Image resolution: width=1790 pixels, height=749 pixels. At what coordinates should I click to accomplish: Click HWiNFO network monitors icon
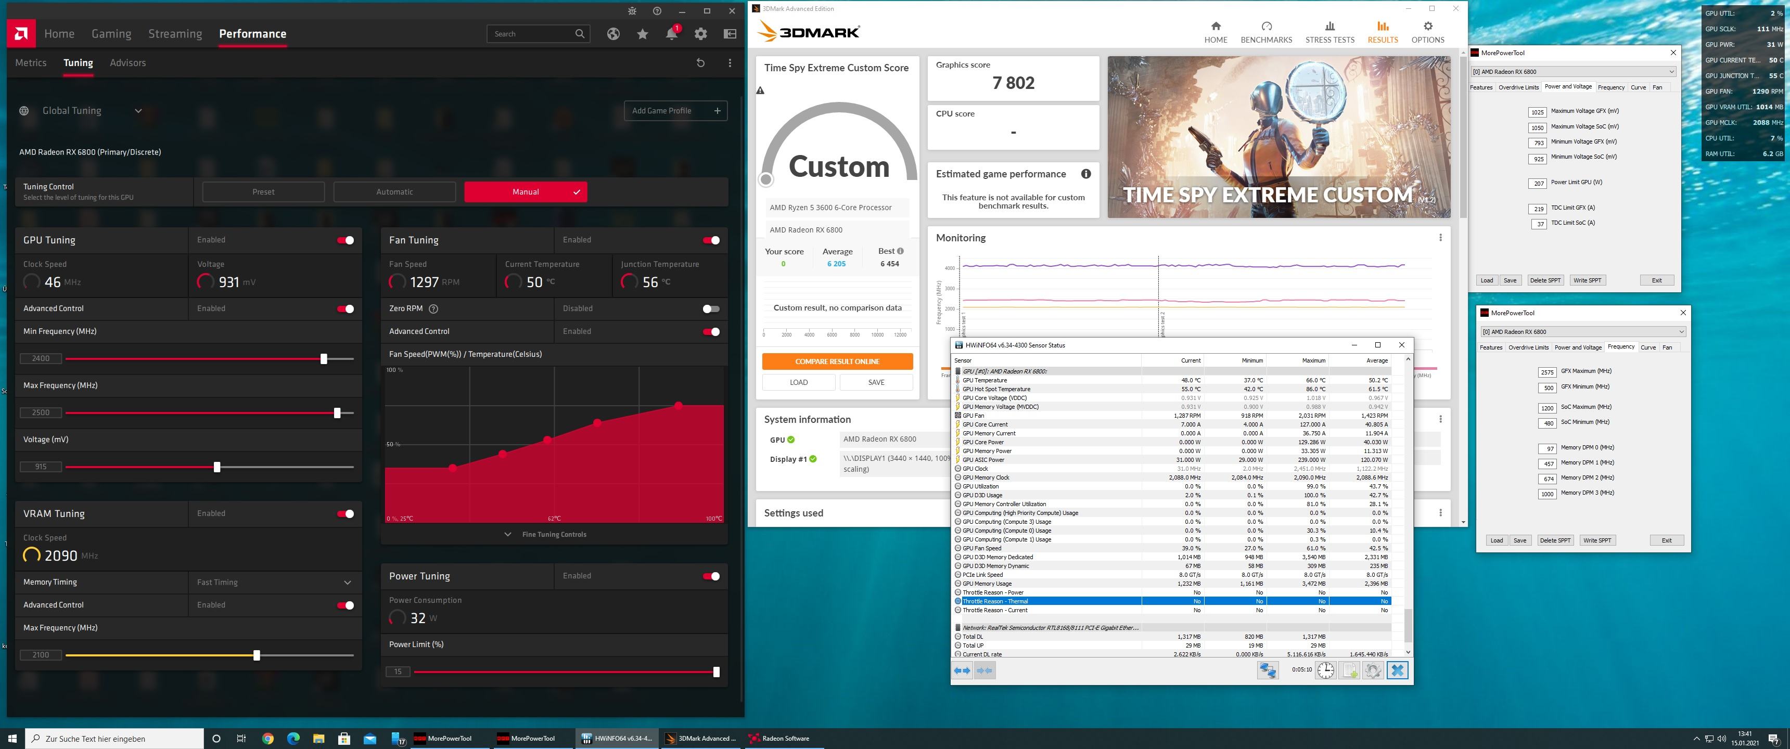point(1268,670)
